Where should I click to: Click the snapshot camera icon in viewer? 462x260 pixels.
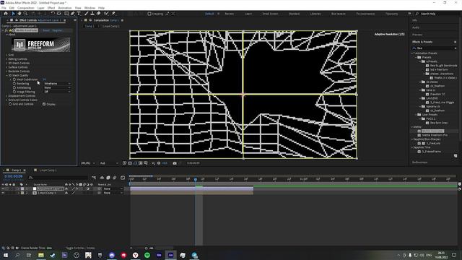[175, 163]
